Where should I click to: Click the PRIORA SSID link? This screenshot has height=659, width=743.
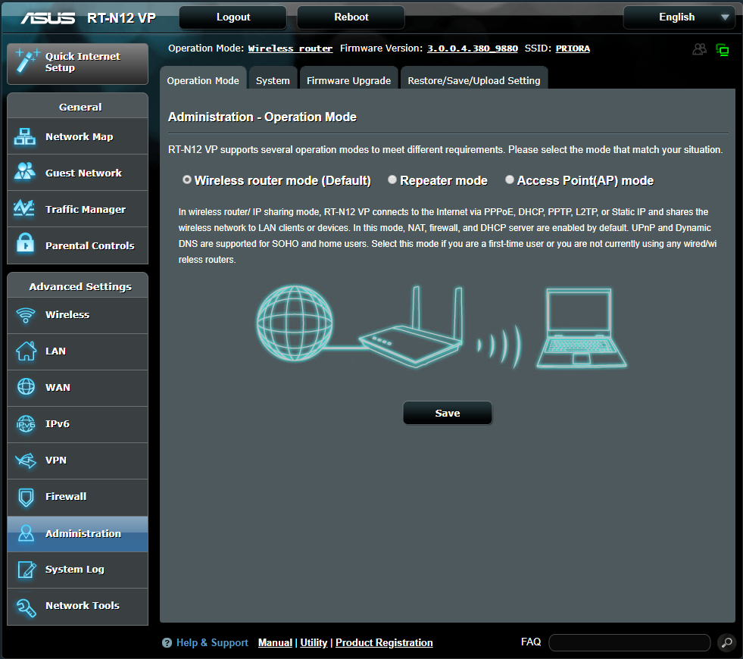pos(573,48)
